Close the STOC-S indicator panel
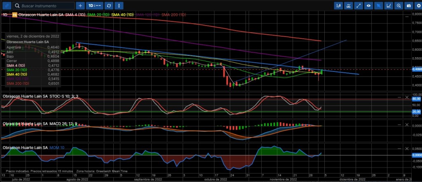 407,97
